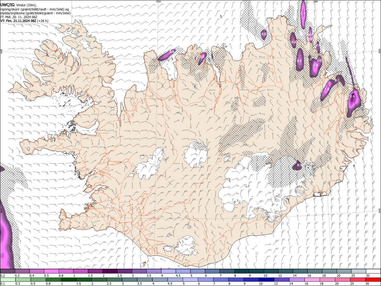Top legend row: click the swatch starting at 8
Image resolution: width=381 pixels, height=286 pixels.
point(242,271)
